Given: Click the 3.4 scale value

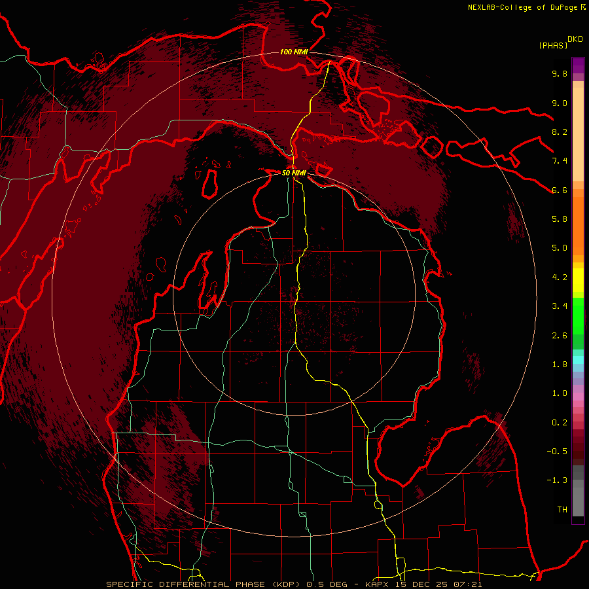Looking at the screenshot, I should [560, 306].
